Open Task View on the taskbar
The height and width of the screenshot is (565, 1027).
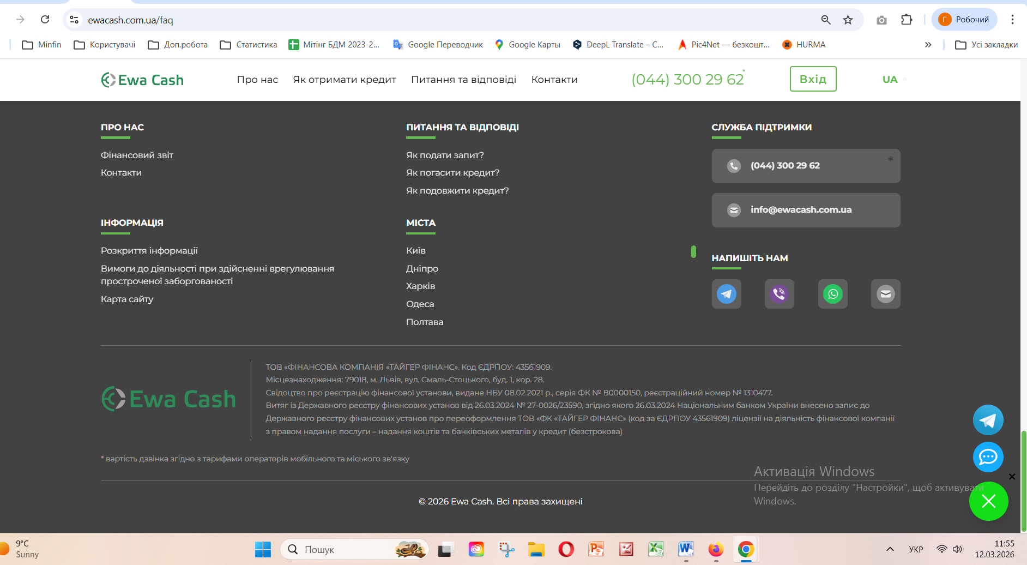pos(446,549)
